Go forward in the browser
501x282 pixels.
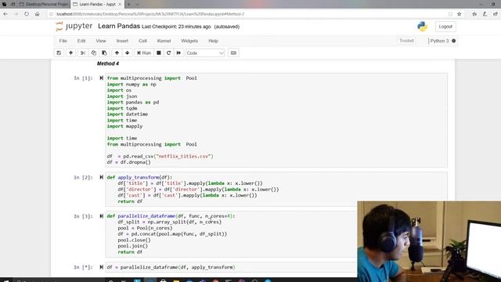pyautogui.click(x=16, y=14)
